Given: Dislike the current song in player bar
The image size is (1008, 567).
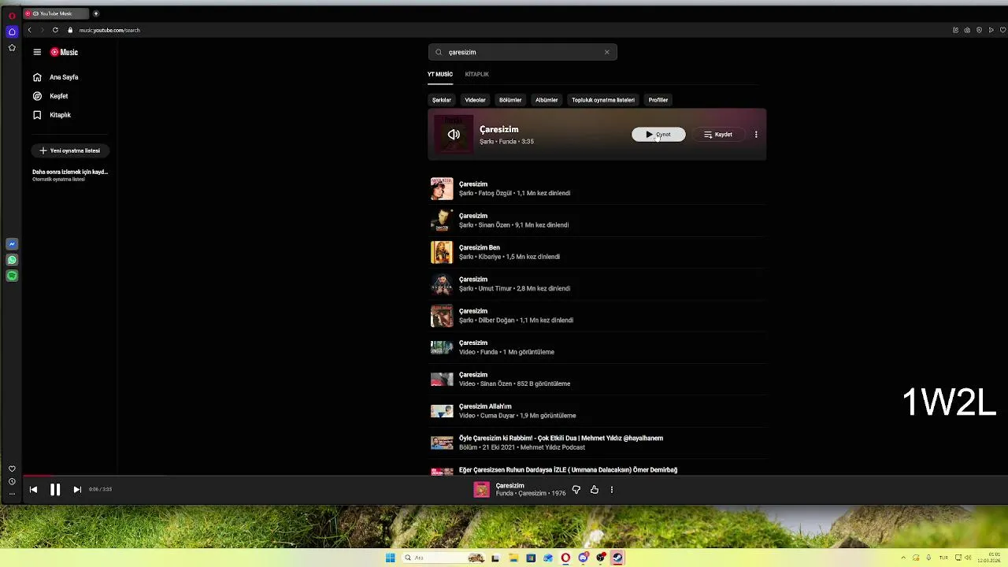Looking at the screenshot, I should pyautogui.click(x=576, y=490).
